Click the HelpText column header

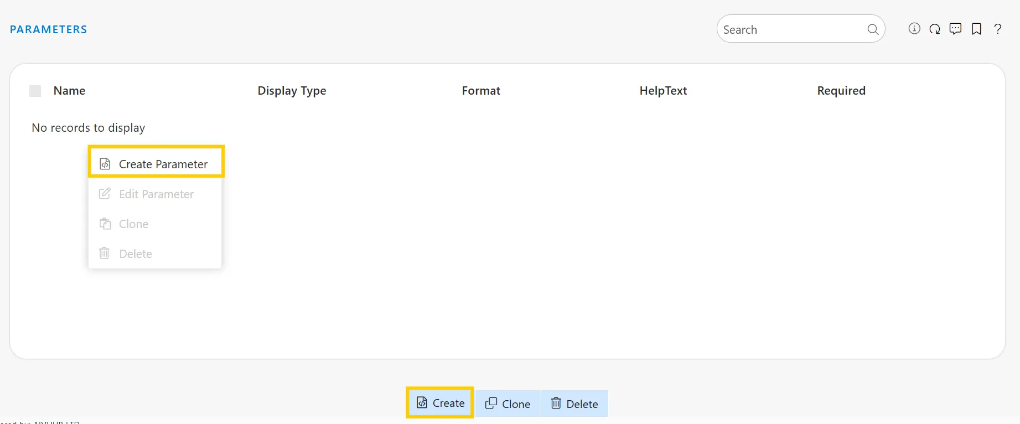tap(663, 91)
